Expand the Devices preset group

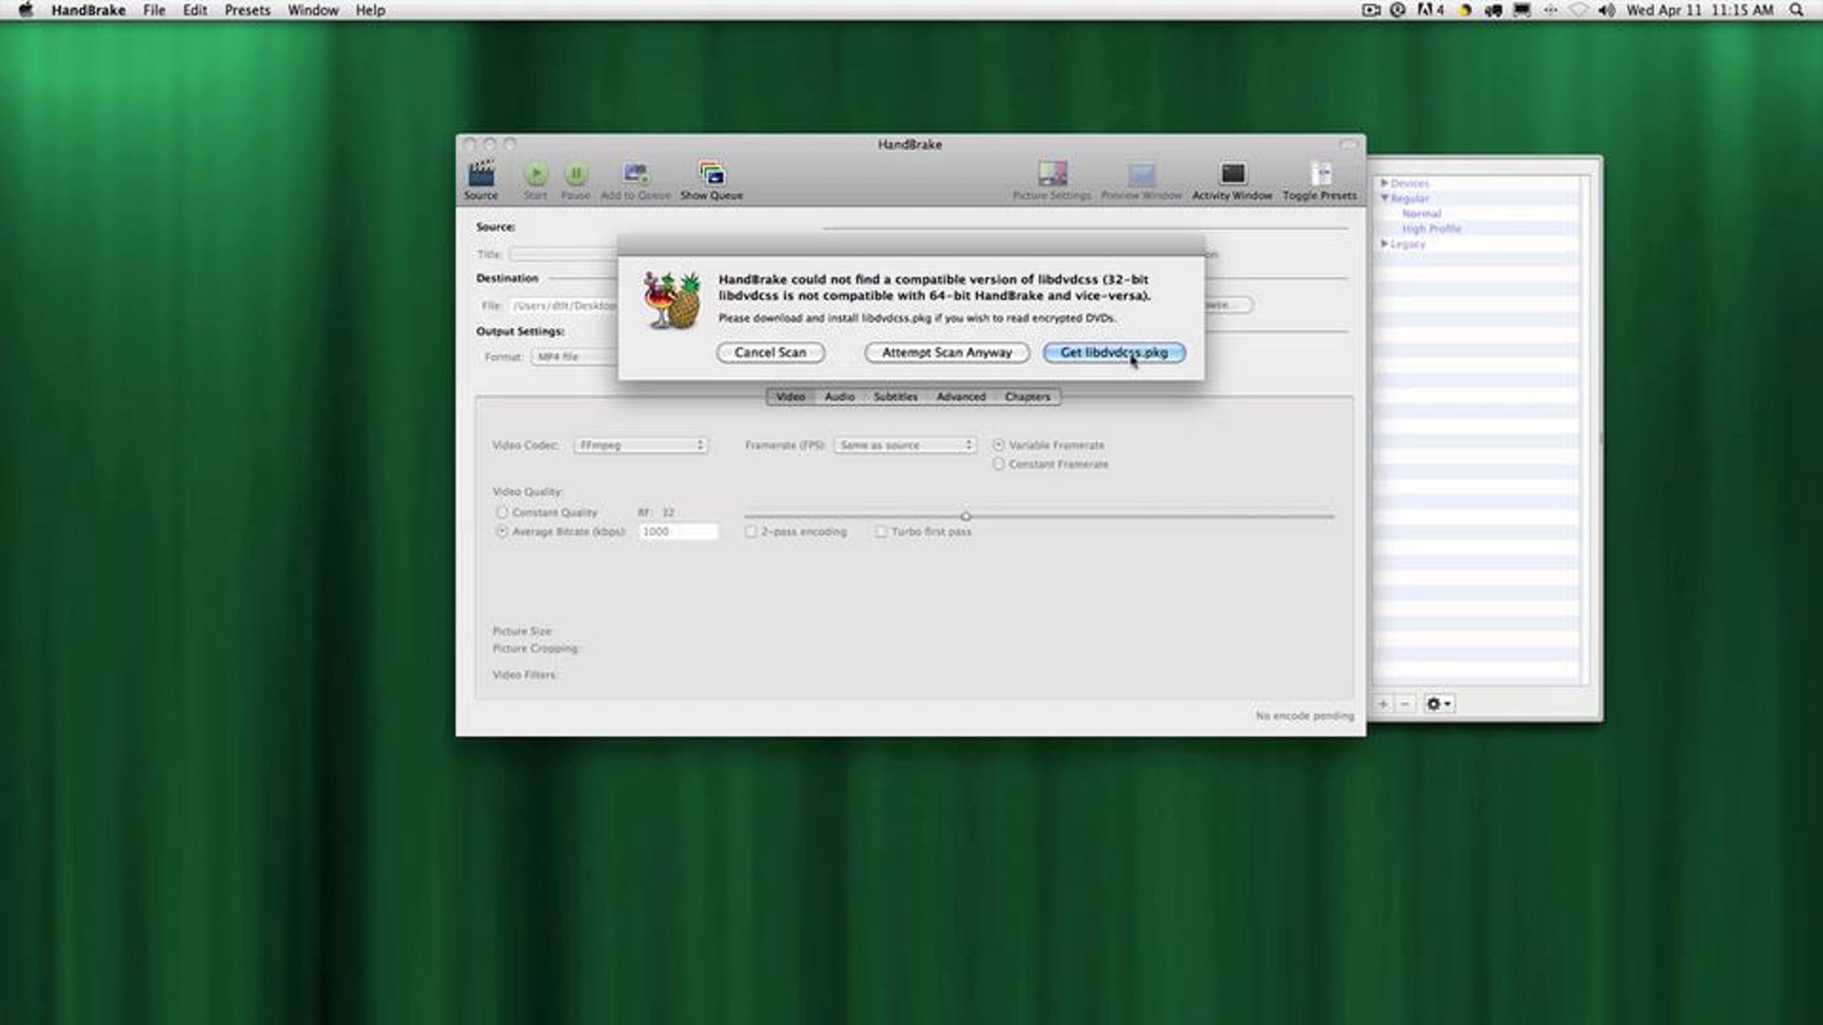pos(1385,183)
